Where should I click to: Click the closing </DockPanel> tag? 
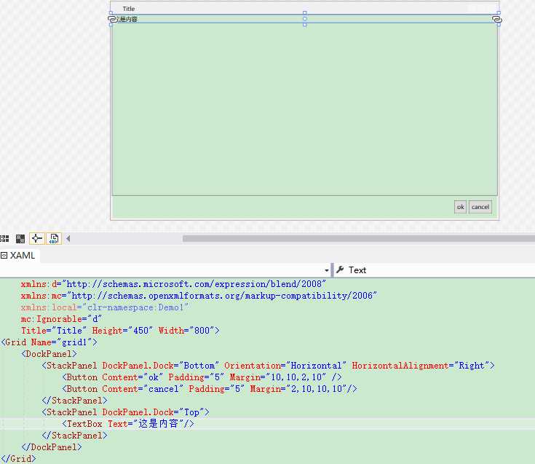pos(52,447)
